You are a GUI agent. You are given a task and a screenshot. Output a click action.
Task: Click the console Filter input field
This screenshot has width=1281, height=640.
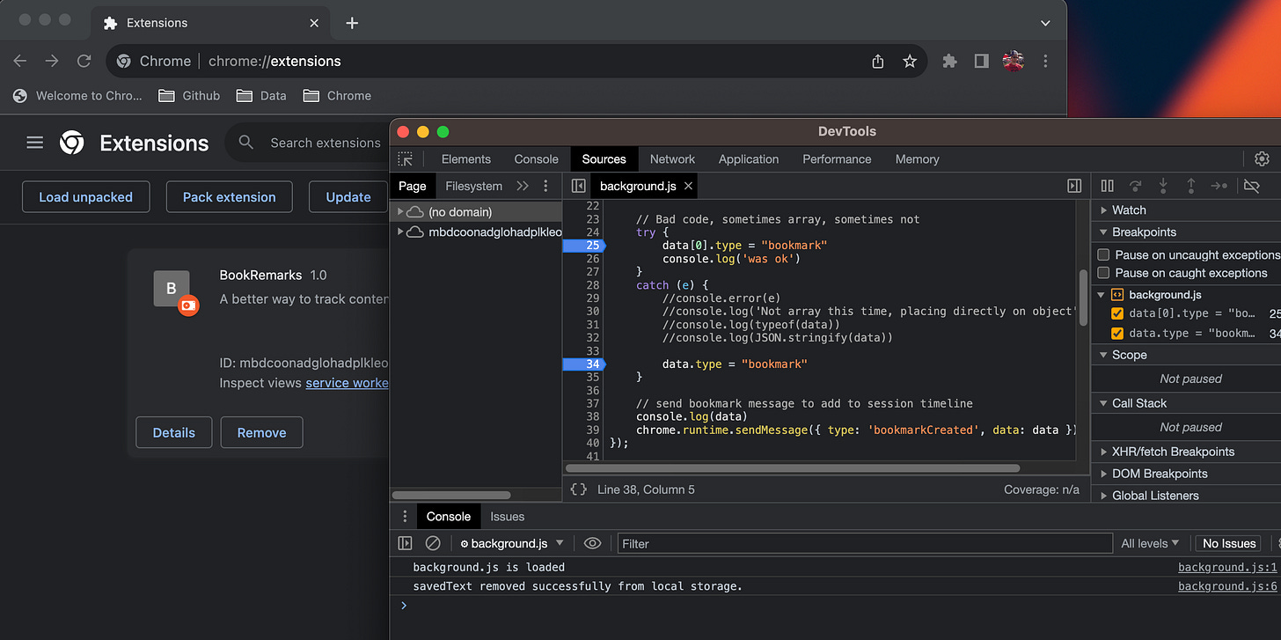coord(864,544)
